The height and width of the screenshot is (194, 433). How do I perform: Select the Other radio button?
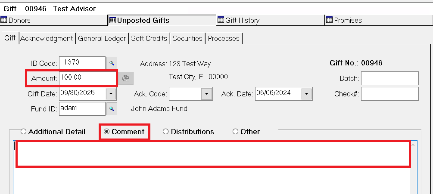point(235,132)
